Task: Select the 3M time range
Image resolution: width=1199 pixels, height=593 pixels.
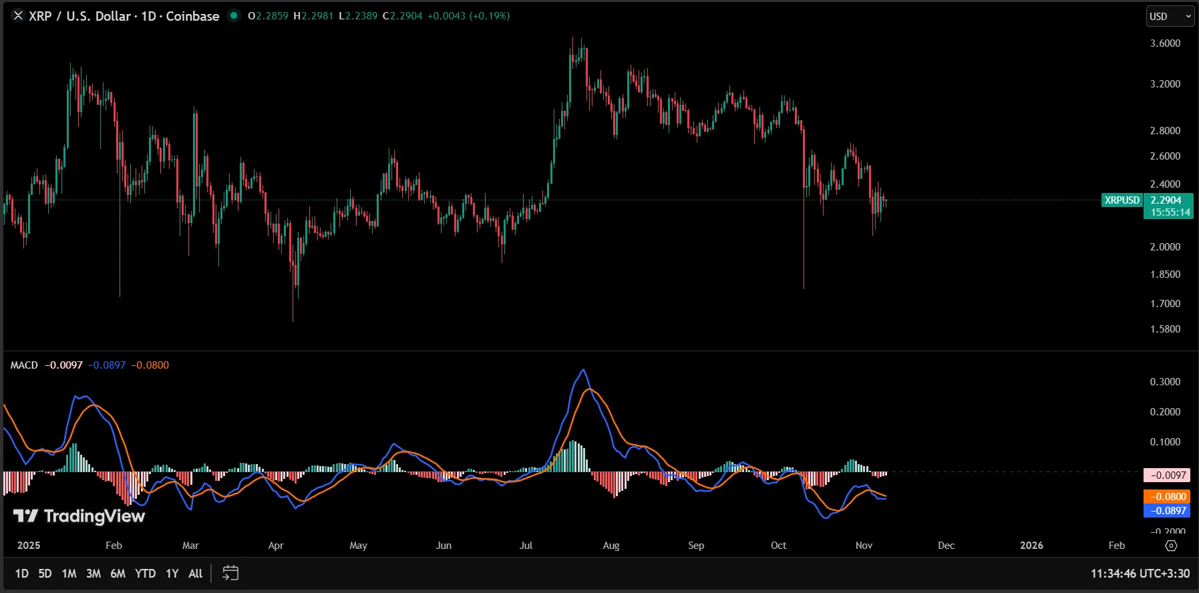Action: [x=94, y=574]
